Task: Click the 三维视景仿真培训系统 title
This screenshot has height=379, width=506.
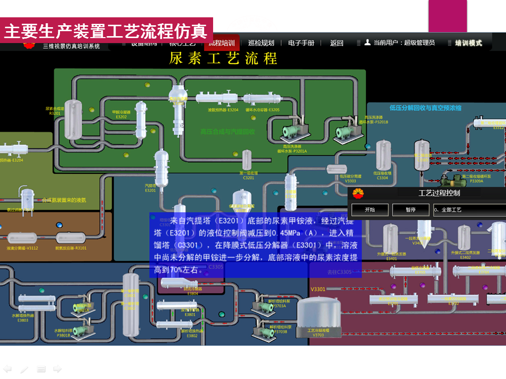Action: [71, 47]
